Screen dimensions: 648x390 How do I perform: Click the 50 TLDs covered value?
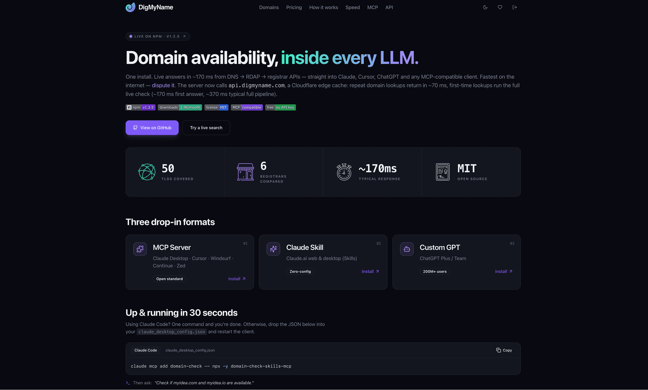(x=168, y=169)
